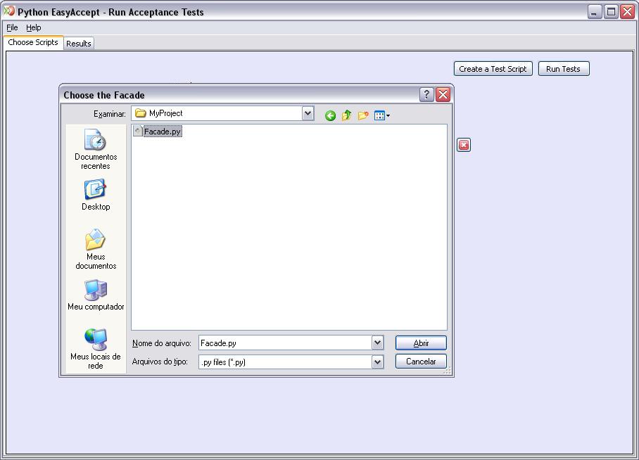
Task: Click the Back navigation arrow icon
Action: click(x=330, y=113)
